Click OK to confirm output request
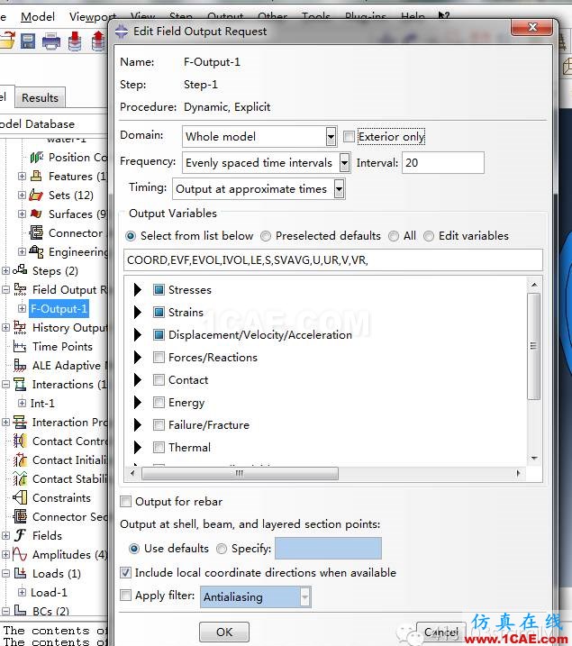Image resolution: width=572 pixels, height=646 pixels. tap(224, 632)
